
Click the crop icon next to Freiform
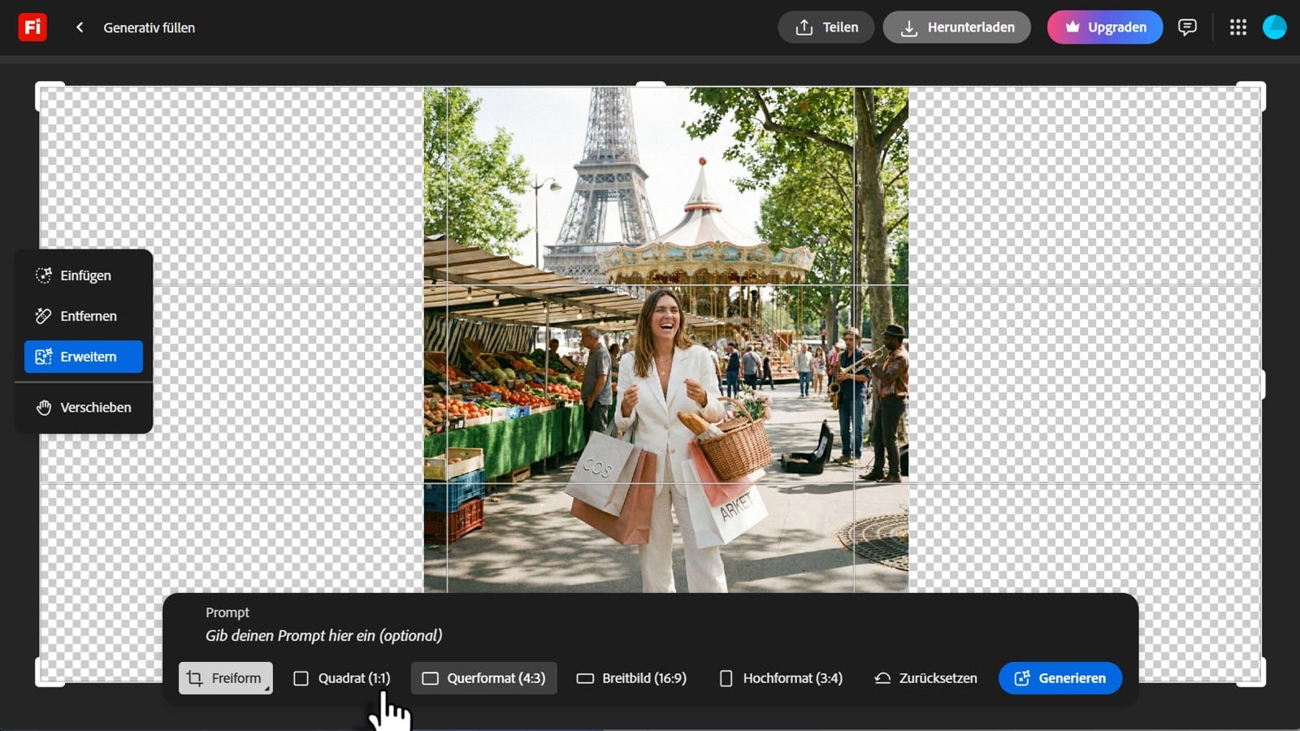point(193,677)
